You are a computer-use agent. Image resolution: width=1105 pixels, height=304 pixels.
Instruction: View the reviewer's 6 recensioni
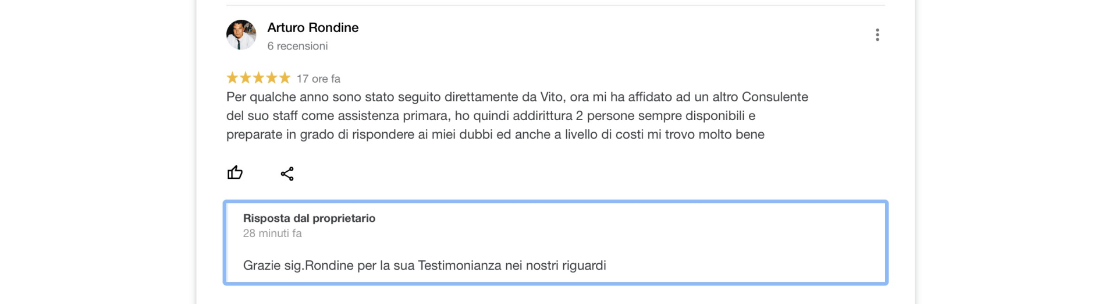click(x=297, y=46)
